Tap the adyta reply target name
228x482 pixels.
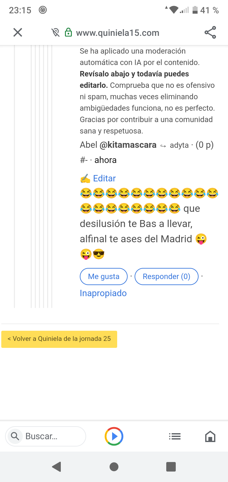tap(179, 146)
